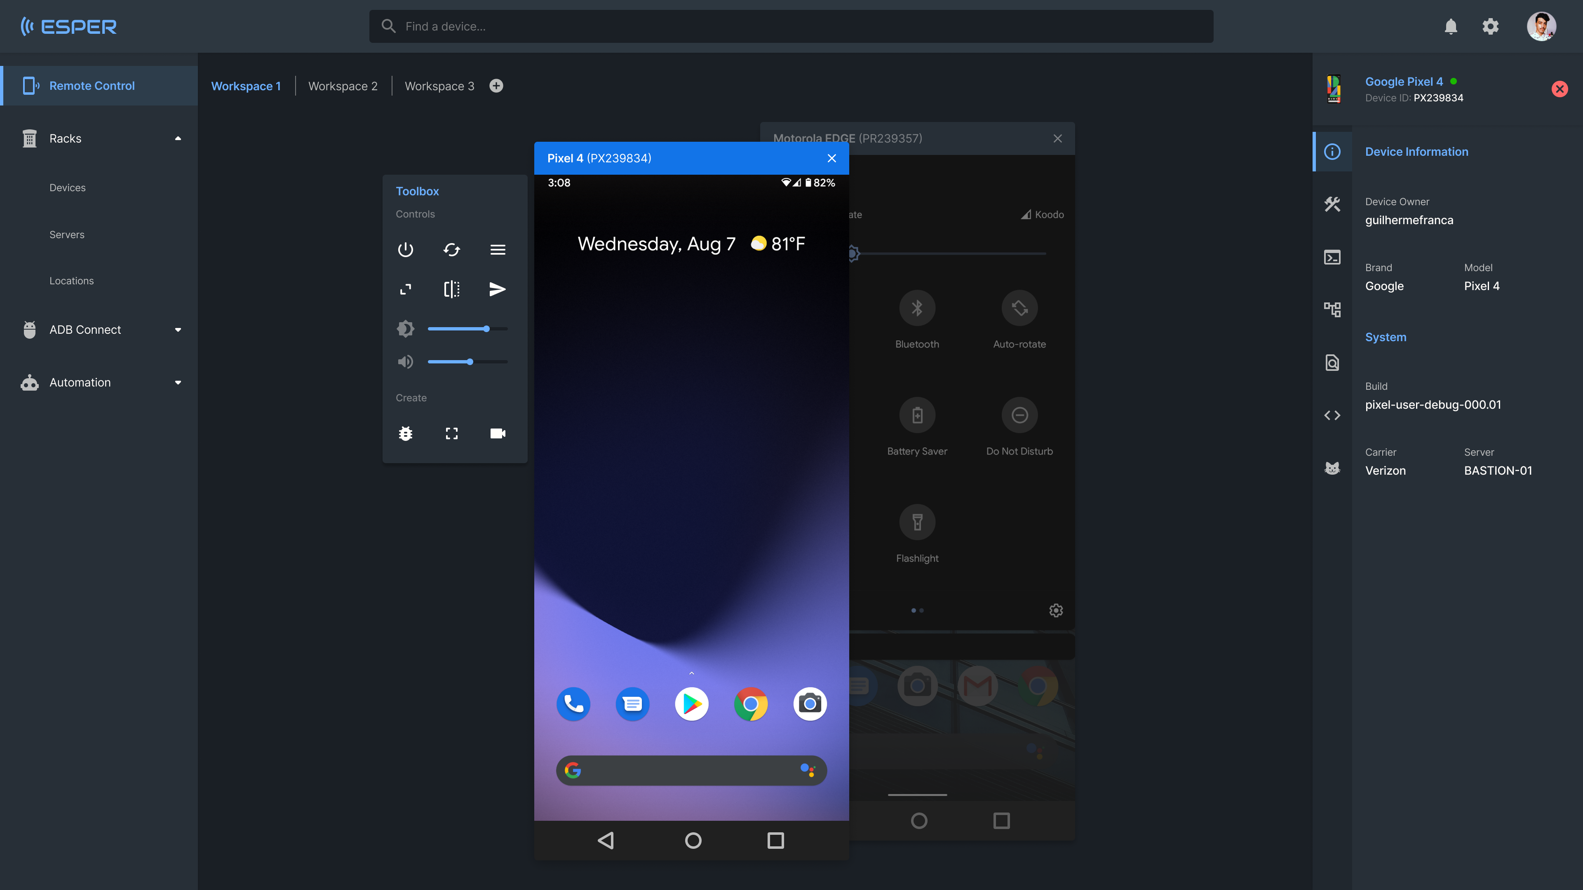Open the tools wrench icon in right panel
1583x890 pixels.
point(1332,204)
